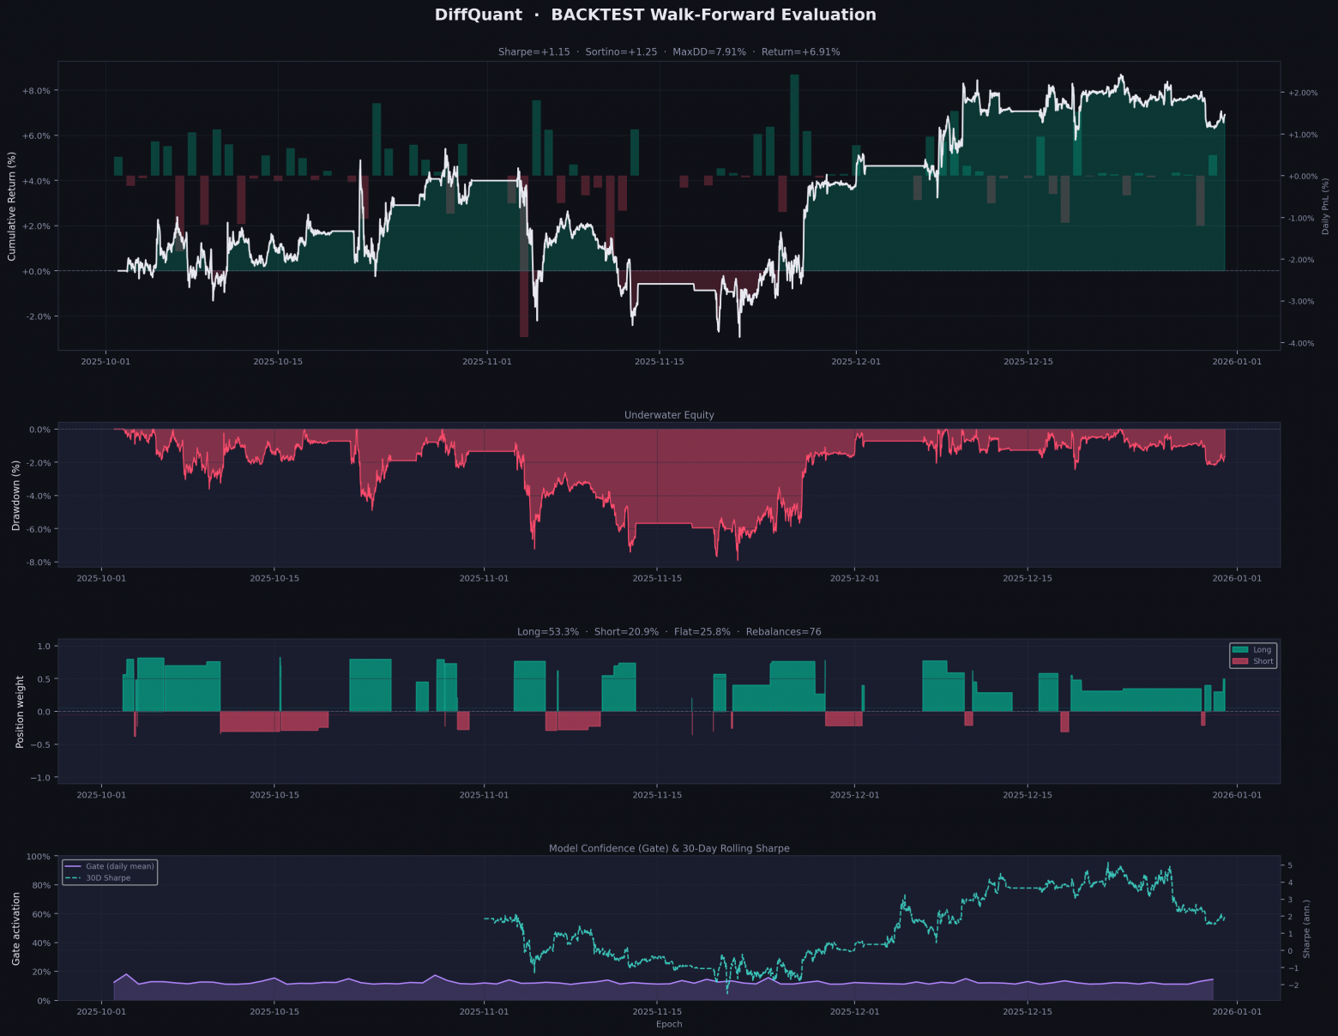Viewport: 1338px width, 1036px height.
Task: Click the Drawdown (%) axis label
Action: pyautogui.click(x=17, y=496)
